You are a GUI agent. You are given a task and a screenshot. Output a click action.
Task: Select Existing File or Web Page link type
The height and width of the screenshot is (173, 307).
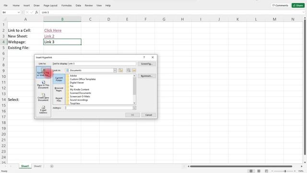coord(43,73)
